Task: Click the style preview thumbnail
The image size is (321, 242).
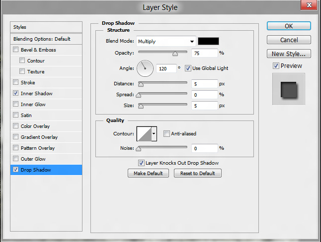Action: tap(289, 89)
